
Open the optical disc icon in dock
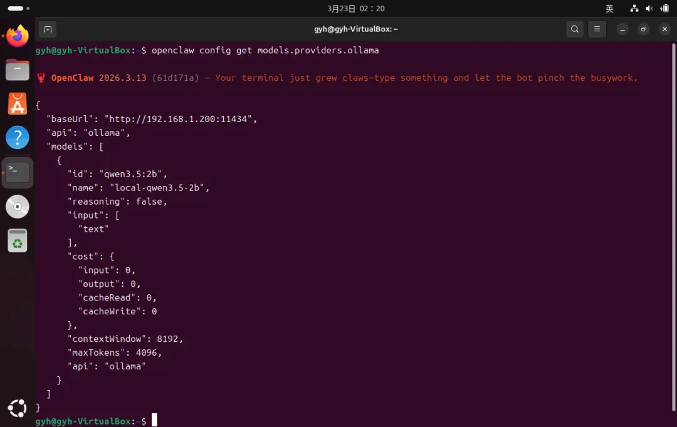18,207
